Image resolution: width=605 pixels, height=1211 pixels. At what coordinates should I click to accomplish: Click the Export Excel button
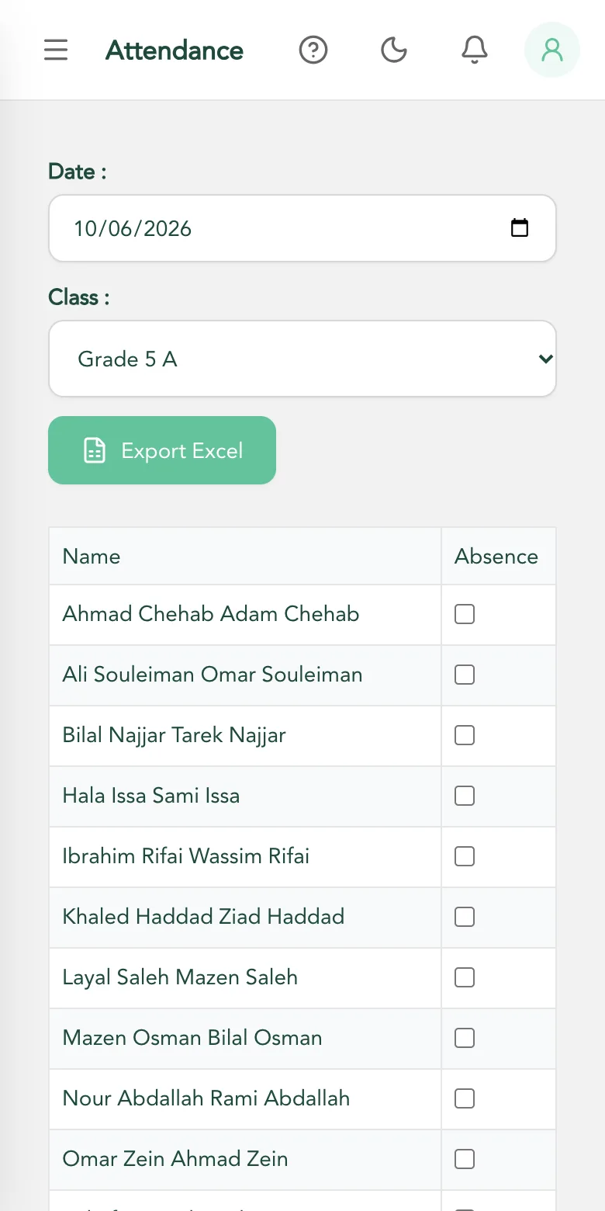162,450
